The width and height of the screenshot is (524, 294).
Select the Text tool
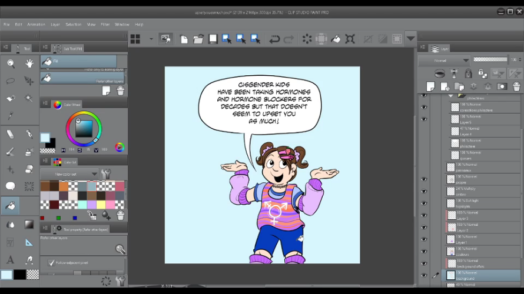coord(11,259)
